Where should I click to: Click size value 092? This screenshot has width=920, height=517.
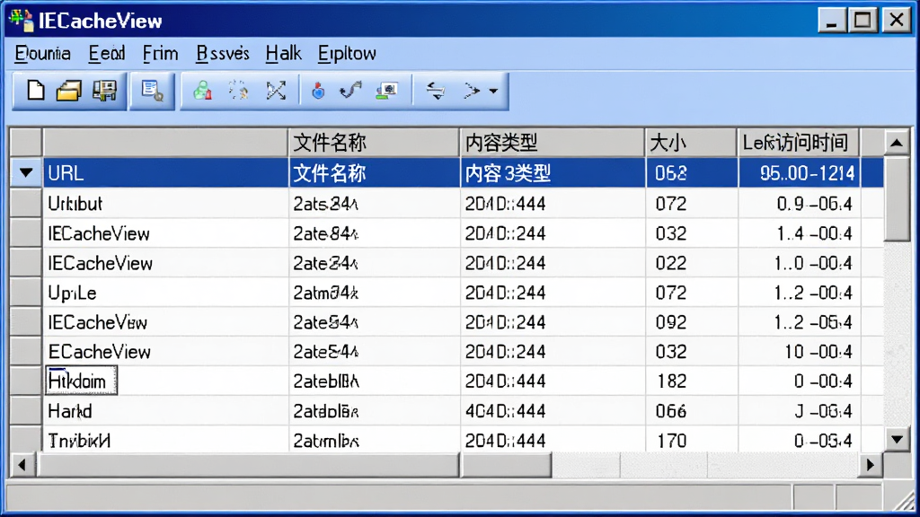[x=671, y=322]
